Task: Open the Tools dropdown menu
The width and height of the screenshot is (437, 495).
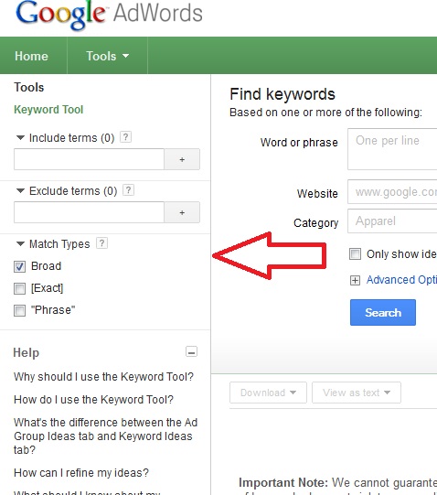Action: [x=107, y=56]
